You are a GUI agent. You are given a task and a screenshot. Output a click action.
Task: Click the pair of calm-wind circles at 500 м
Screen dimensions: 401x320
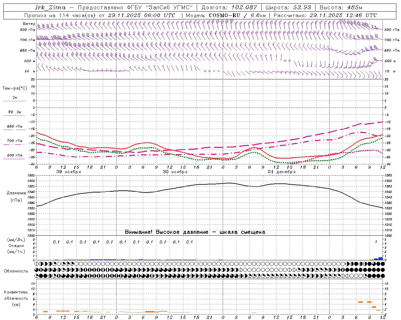[x=287, y=61]
